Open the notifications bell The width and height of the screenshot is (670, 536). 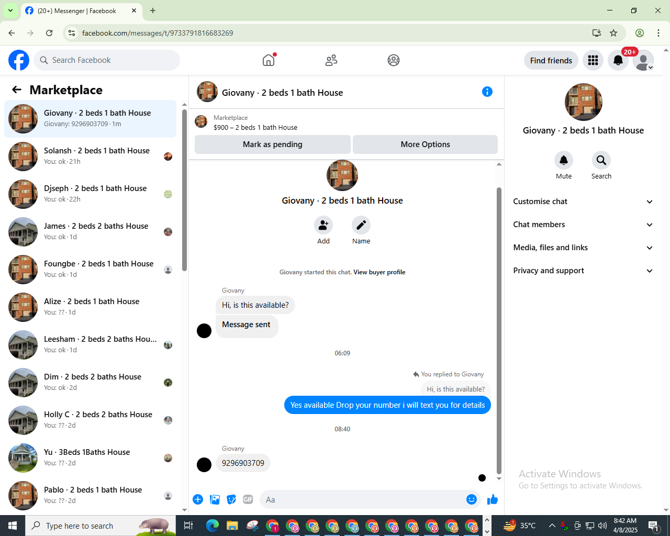(618, 60)
